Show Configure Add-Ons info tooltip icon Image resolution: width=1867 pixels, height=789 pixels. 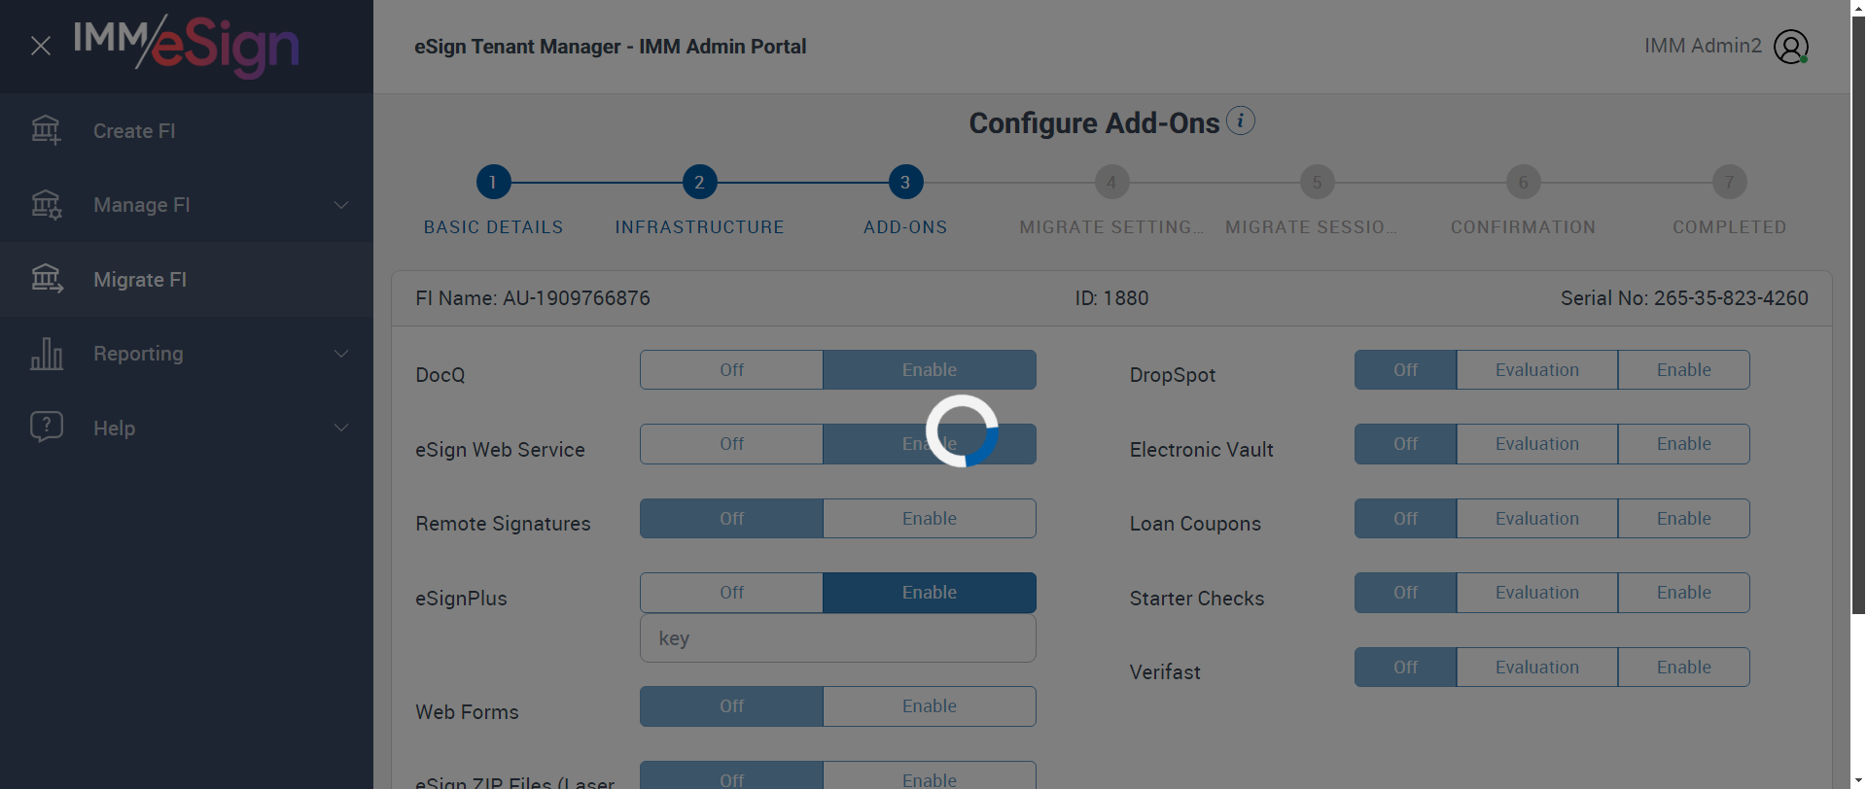(1240, 121)
